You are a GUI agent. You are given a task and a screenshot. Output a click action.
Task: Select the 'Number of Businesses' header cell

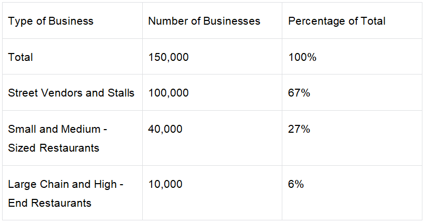point(212,20)
